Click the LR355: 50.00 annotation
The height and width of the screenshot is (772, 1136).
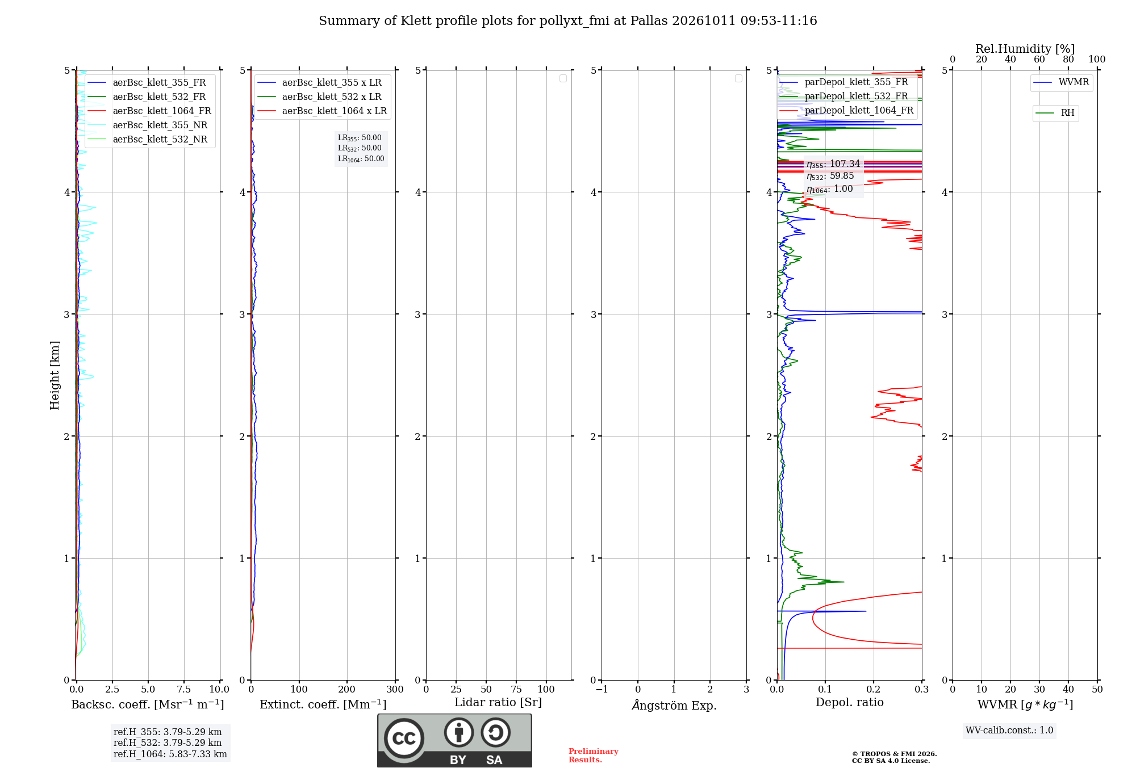[360, 138]
